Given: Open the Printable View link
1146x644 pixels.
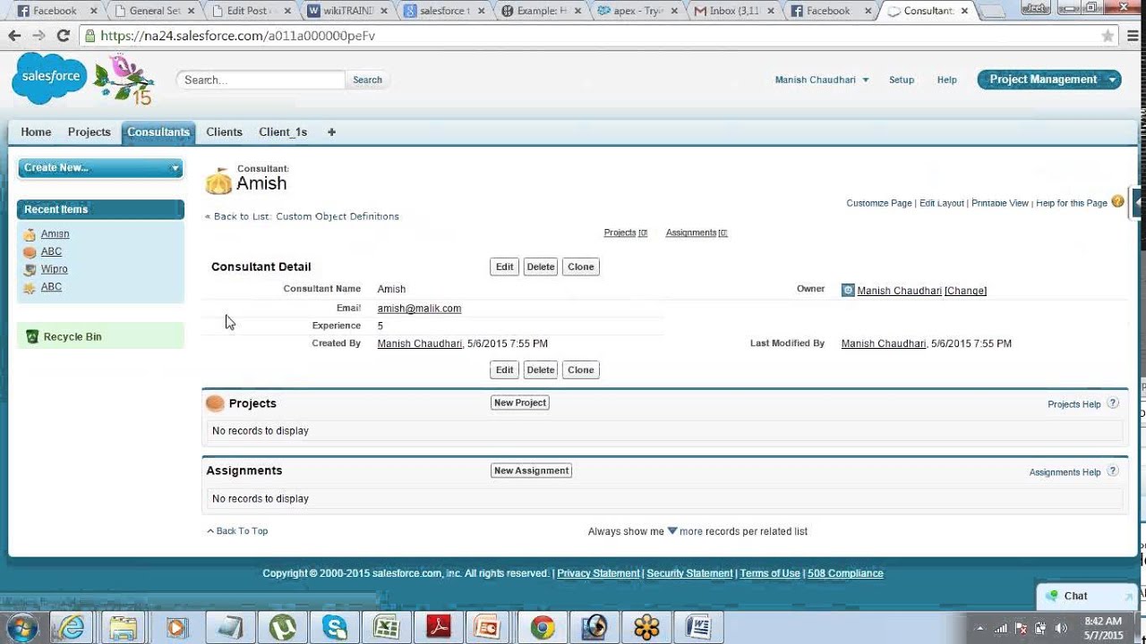Looking at the screenshot, I should [1000, 203].
